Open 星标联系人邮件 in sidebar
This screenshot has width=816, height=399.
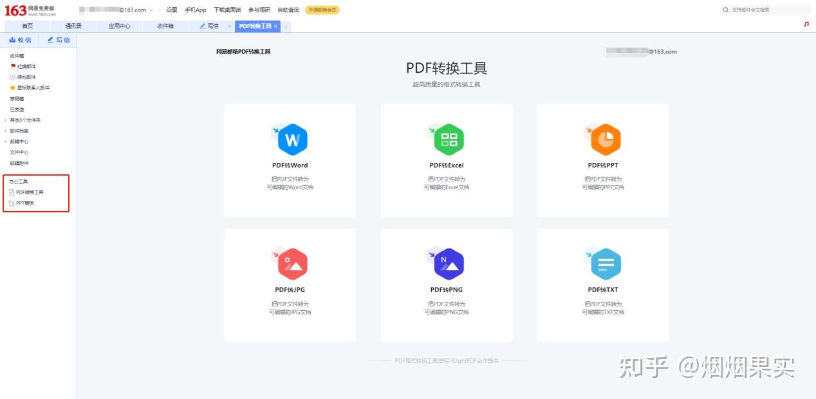click(33, 88)
